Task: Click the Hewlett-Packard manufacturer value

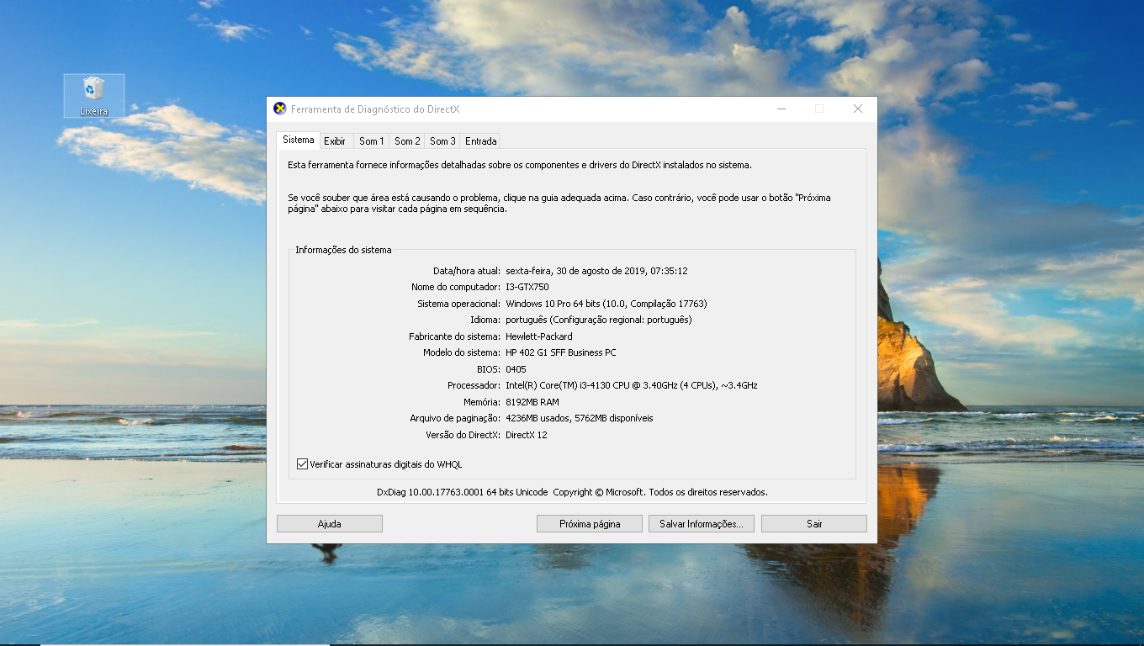Action: click(x=539, y=336)
